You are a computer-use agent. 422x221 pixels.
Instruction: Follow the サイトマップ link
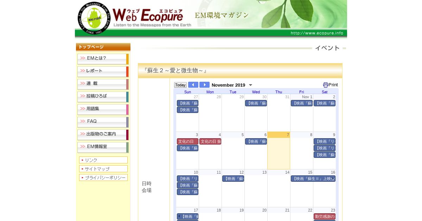pyautogui.click(x=103, y=169)
